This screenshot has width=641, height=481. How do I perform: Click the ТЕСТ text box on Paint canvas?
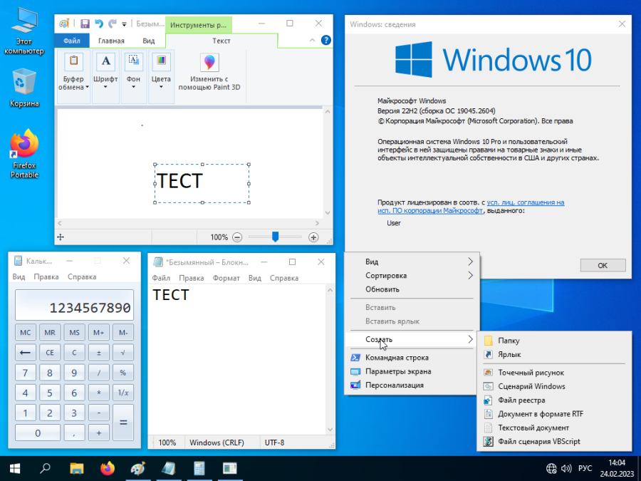[x=202, y=184]
